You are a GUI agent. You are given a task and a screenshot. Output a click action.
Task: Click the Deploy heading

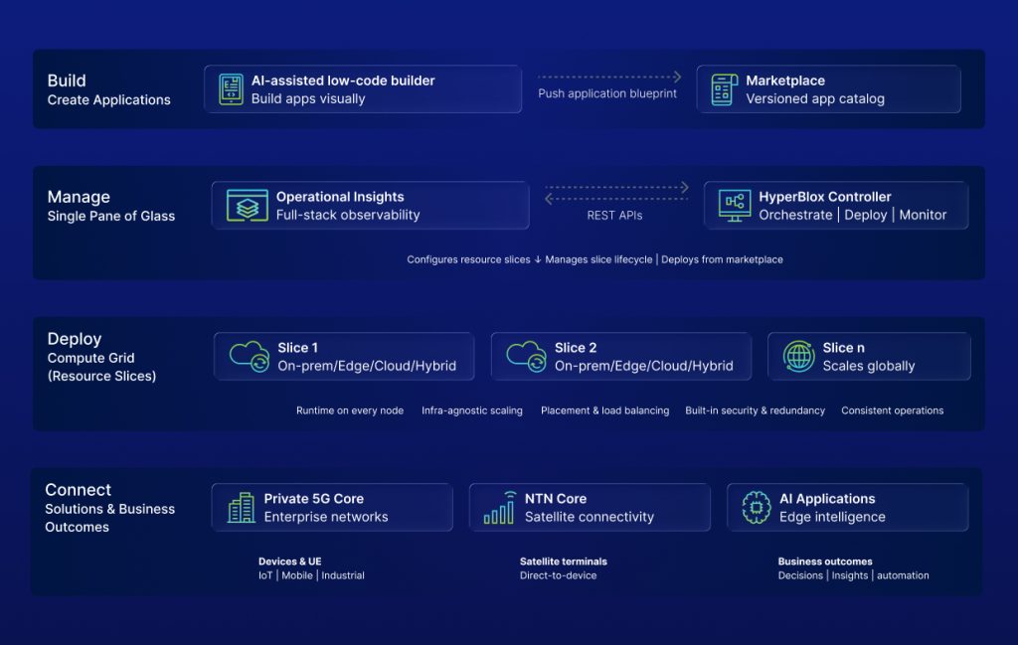pyautogui.click(x=74, y=339)
